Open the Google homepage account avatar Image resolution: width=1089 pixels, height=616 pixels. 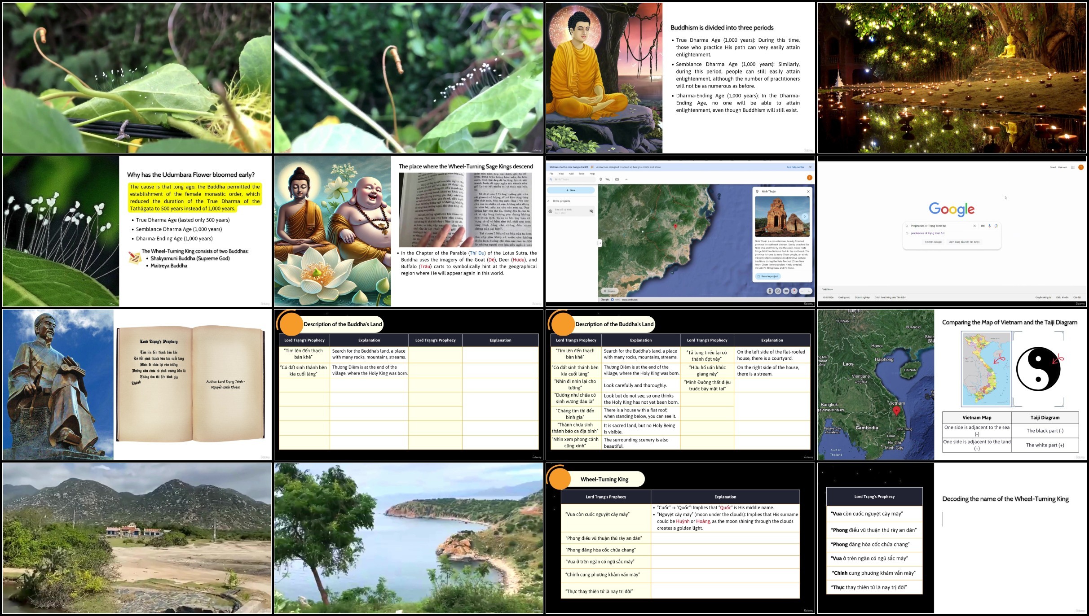1081,167
